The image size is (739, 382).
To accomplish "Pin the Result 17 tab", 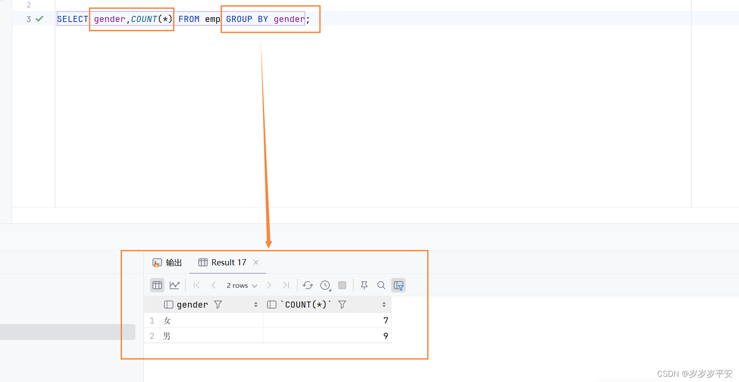I will pos(364,285).
